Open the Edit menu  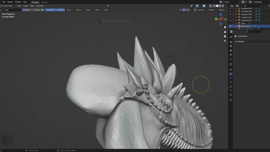point(4,2)
